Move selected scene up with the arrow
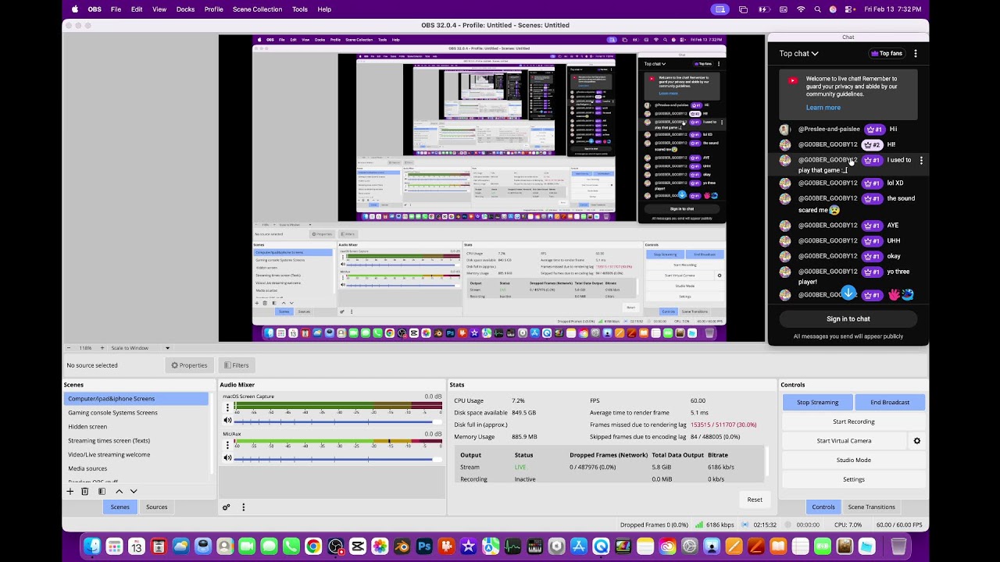Screen dimensions: 1000x562 pyautogui.click(x=119, y=492)
